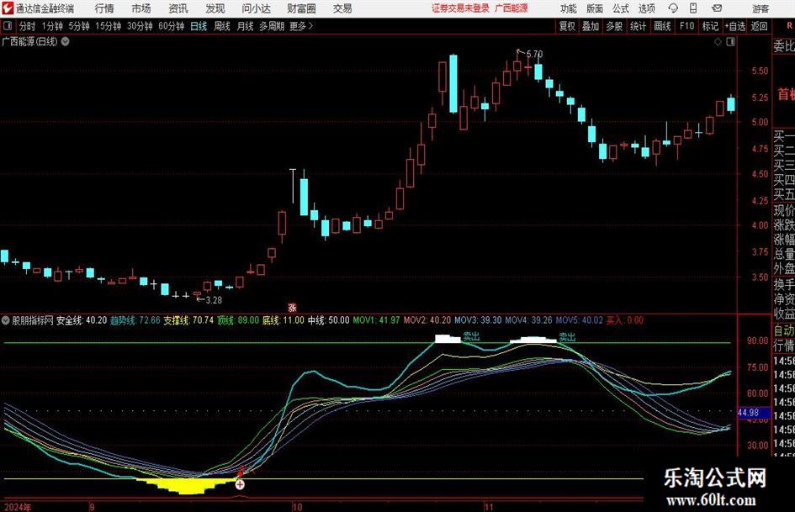Click the 支撑线: 70.74 value
The height and width of the screenshot is (512, 795).
[188, 320]
